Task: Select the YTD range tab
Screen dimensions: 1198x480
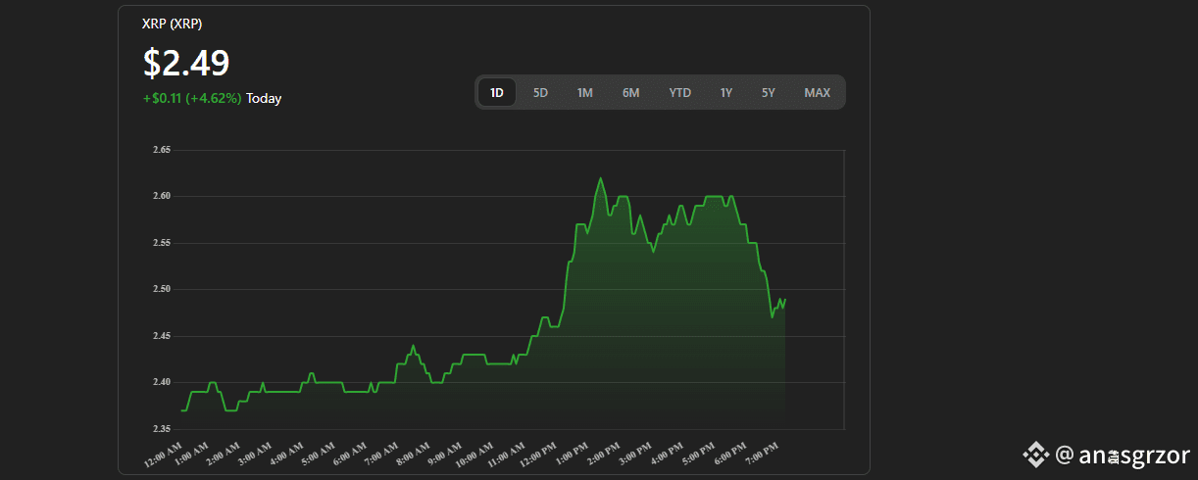Action: pos(679,93)
